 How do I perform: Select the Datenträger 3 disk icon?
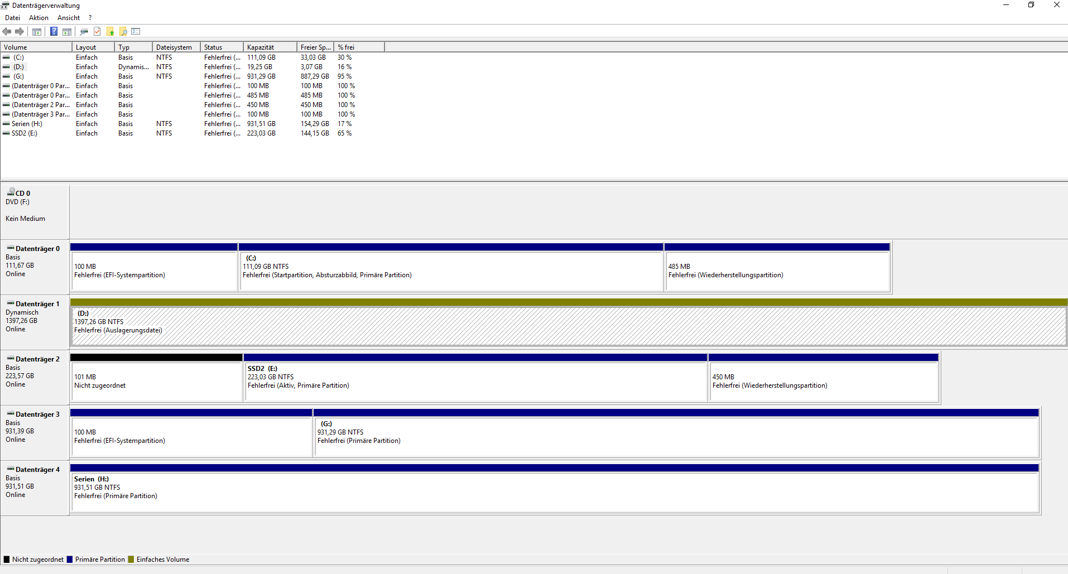11,413
